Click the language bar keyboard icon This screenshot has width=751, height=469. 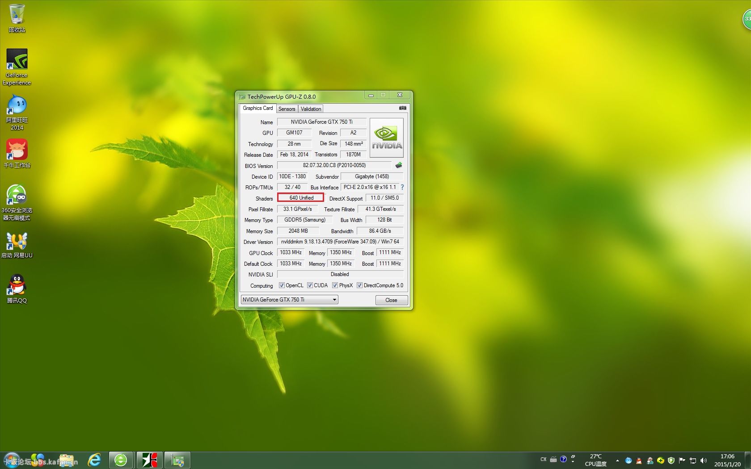tap(553, 459)
